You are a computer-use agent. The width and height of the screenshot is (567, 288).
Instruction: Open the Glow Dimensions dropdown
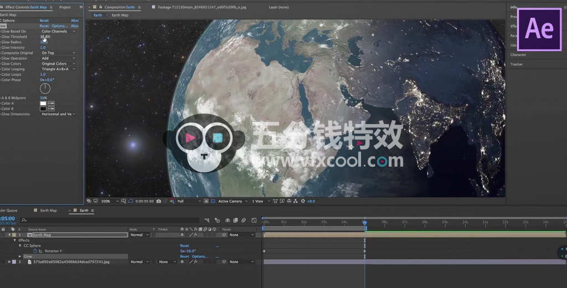point(58,114)
